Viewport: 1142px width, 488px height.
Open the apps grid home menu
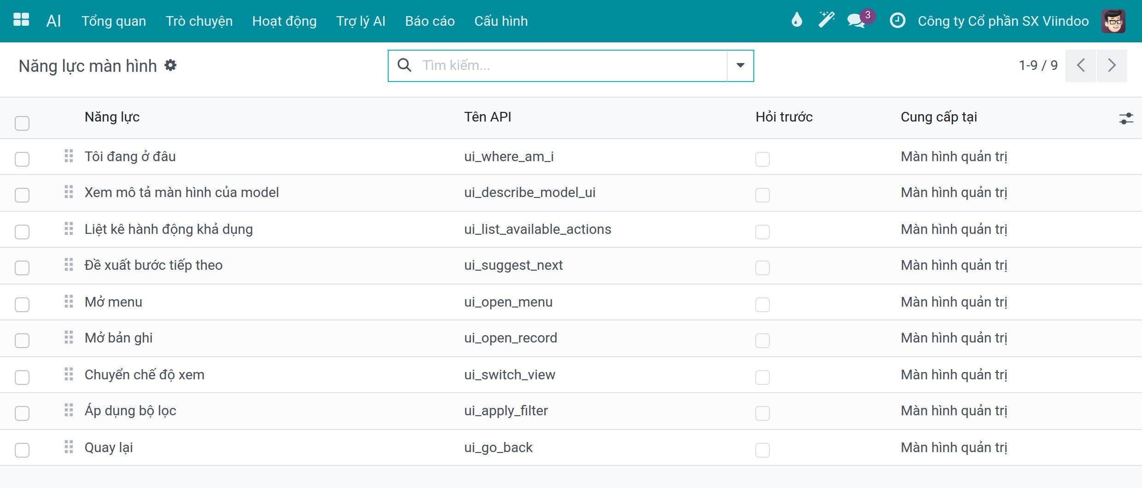[x=21, y=20]
